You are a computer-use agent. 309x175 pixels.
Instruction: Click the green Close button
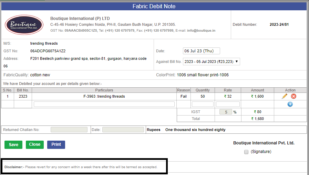pos(35,144)
